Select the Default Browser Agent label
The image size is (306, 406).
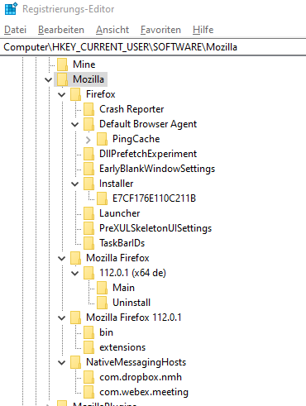(148, 124)
